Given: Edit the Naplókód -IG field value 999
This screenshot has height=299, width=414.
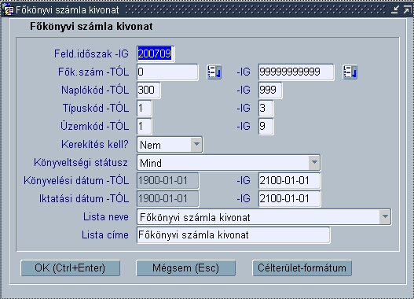Looking at the screenshot, I should coord(270,90).
